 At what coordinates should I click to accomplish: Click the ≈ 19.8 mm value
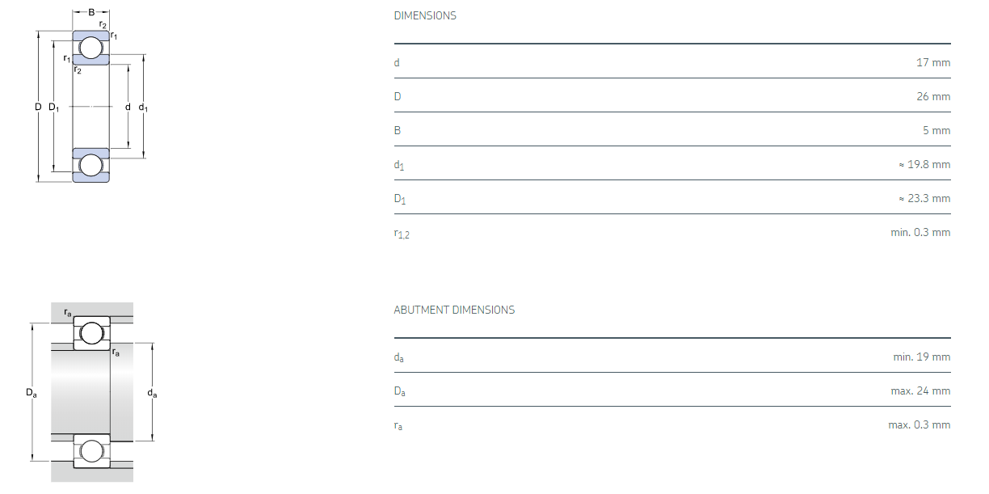[x=924, y=164]
